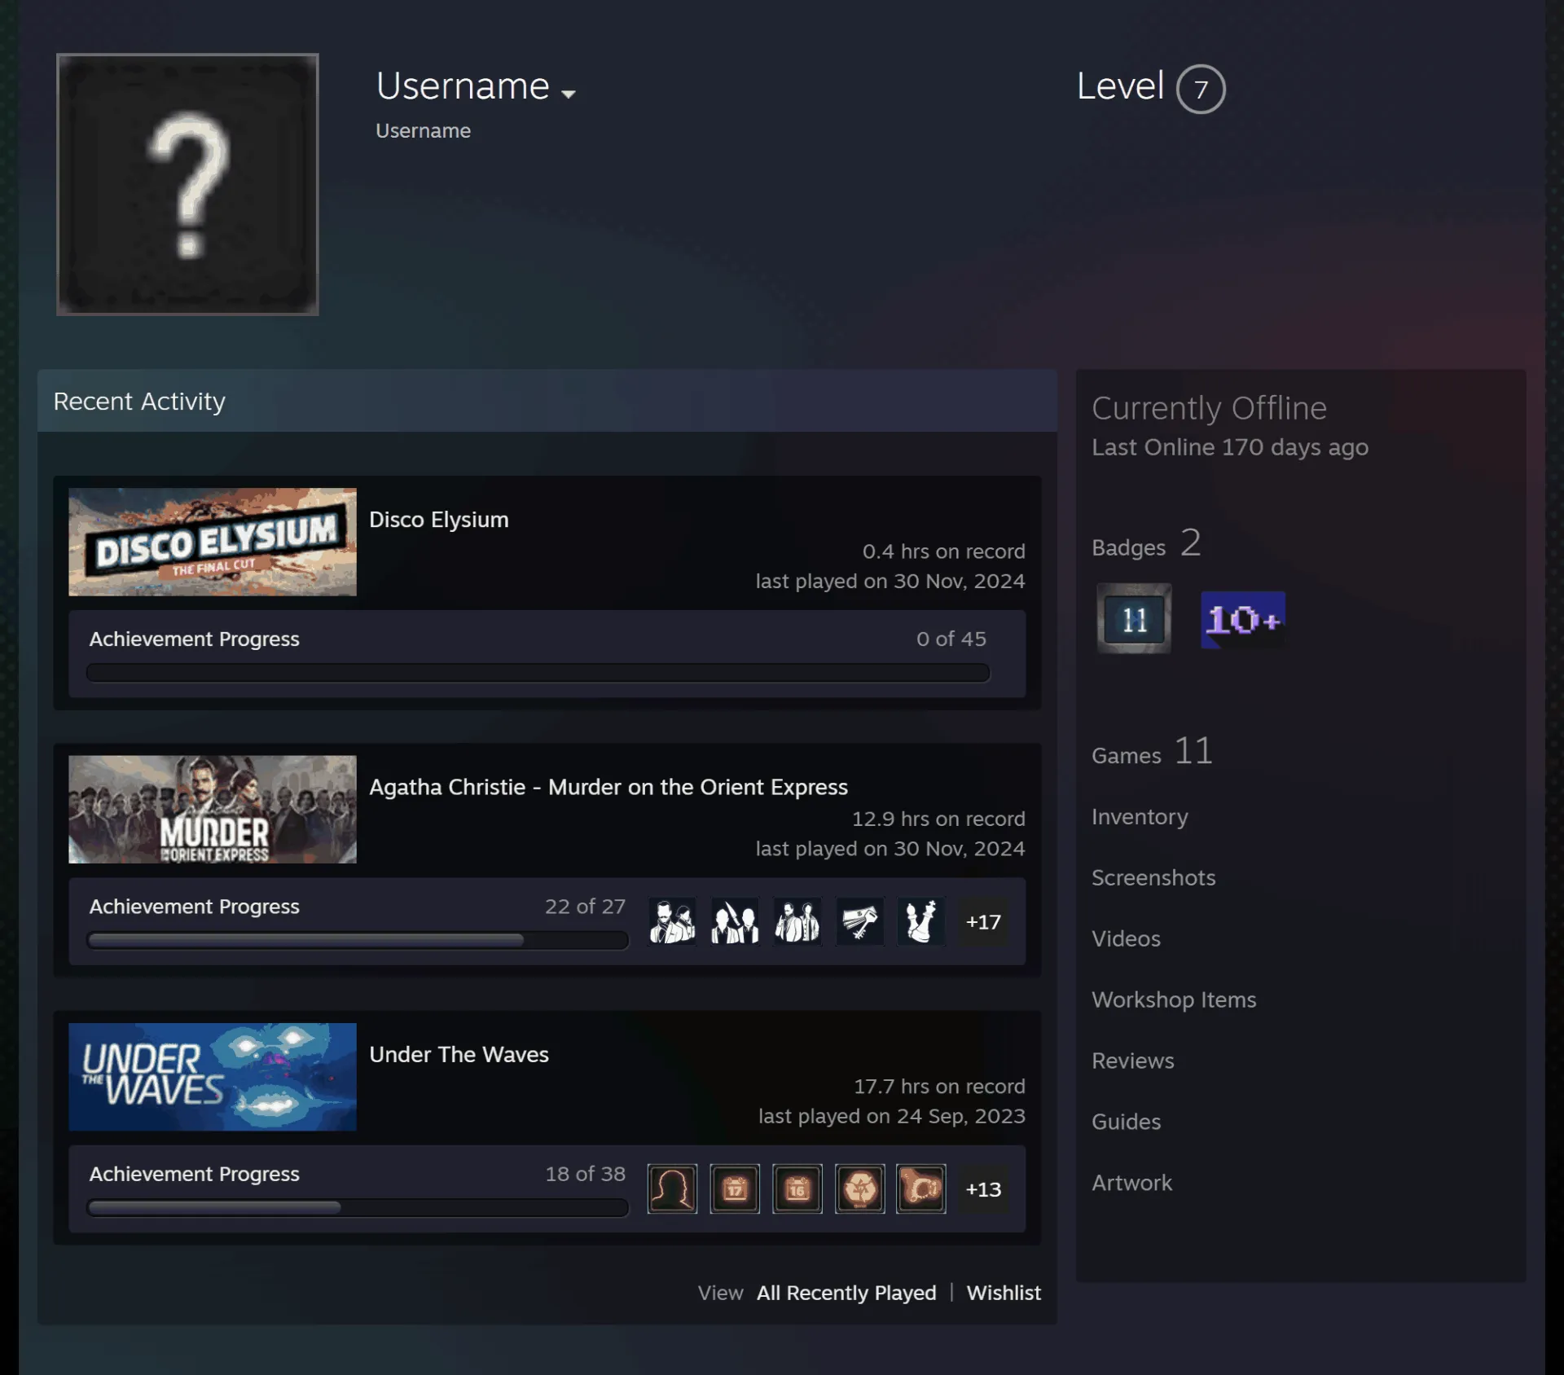View Under The Waves calendar 17 achievement
This screenshot has width=1564, height=1375.
735,1188
